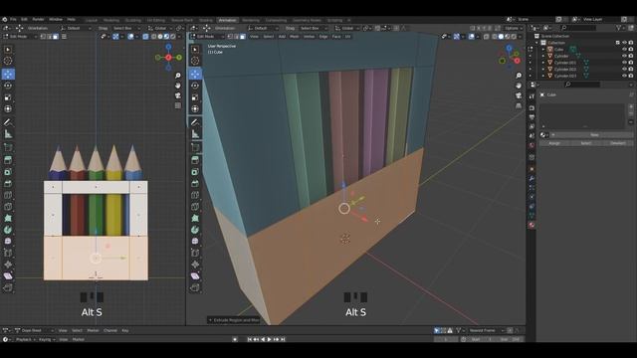
Task: Choose the Annotate tool in left viewport toolbar
Action: pos(8,122)
